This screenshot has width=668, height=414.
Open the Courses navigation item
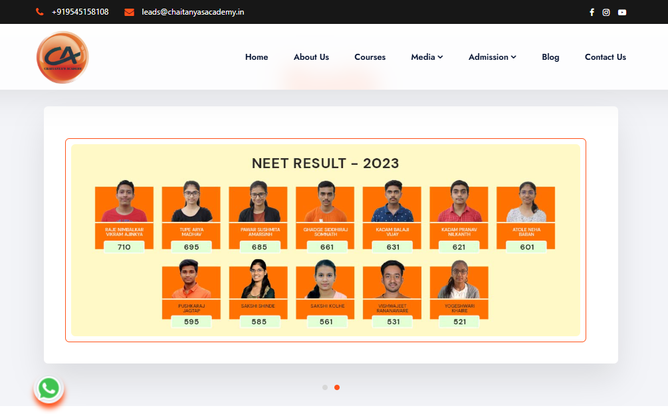click(x=370, y=57)
